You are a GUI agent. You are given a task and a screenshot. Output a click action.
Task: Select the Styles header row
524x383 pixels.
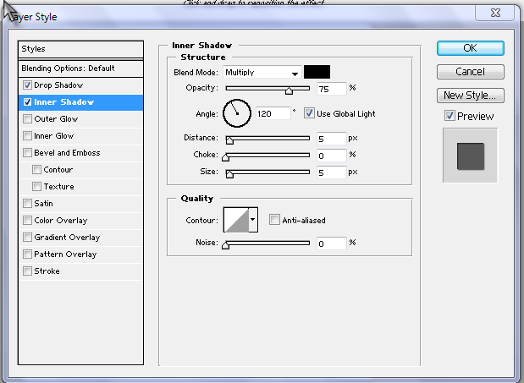(81, 49)
